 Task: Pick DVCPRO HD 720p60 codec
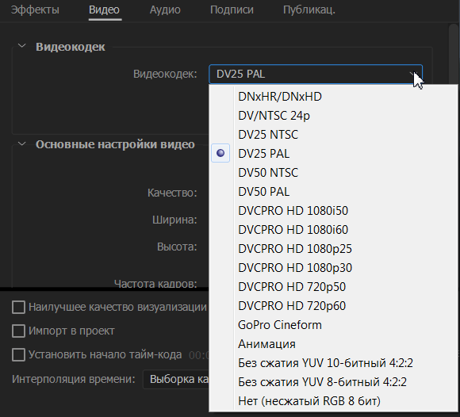pyautogui.click(x=333, y=305)
